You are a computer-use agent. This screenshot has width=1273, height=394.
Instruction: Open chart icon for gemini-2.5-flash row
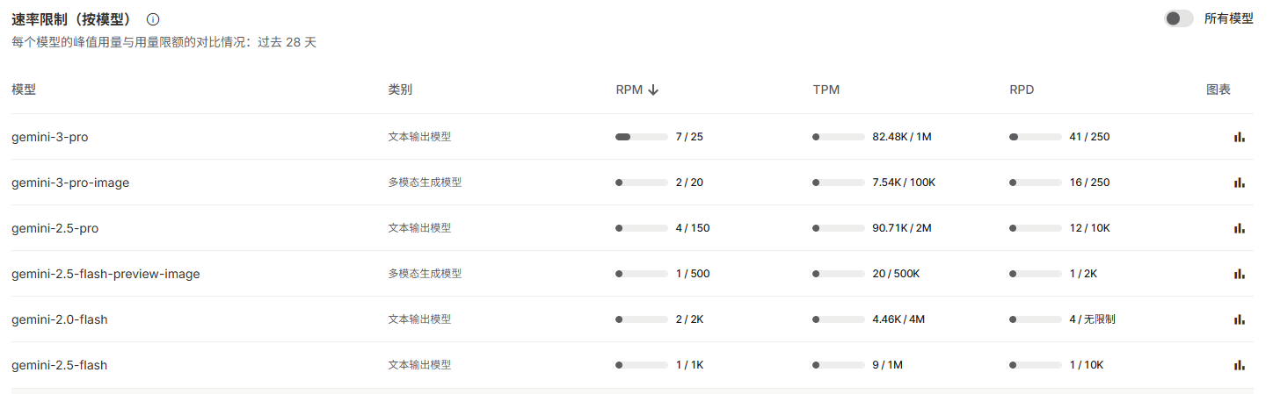(1240, 365)
